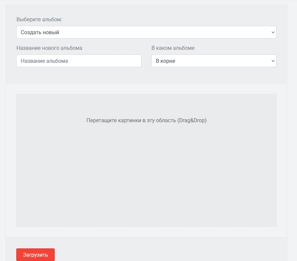Click the "(Drag&Drop)" word in upload hint
Screen dimensions: 297x261
tap(192, 120)
